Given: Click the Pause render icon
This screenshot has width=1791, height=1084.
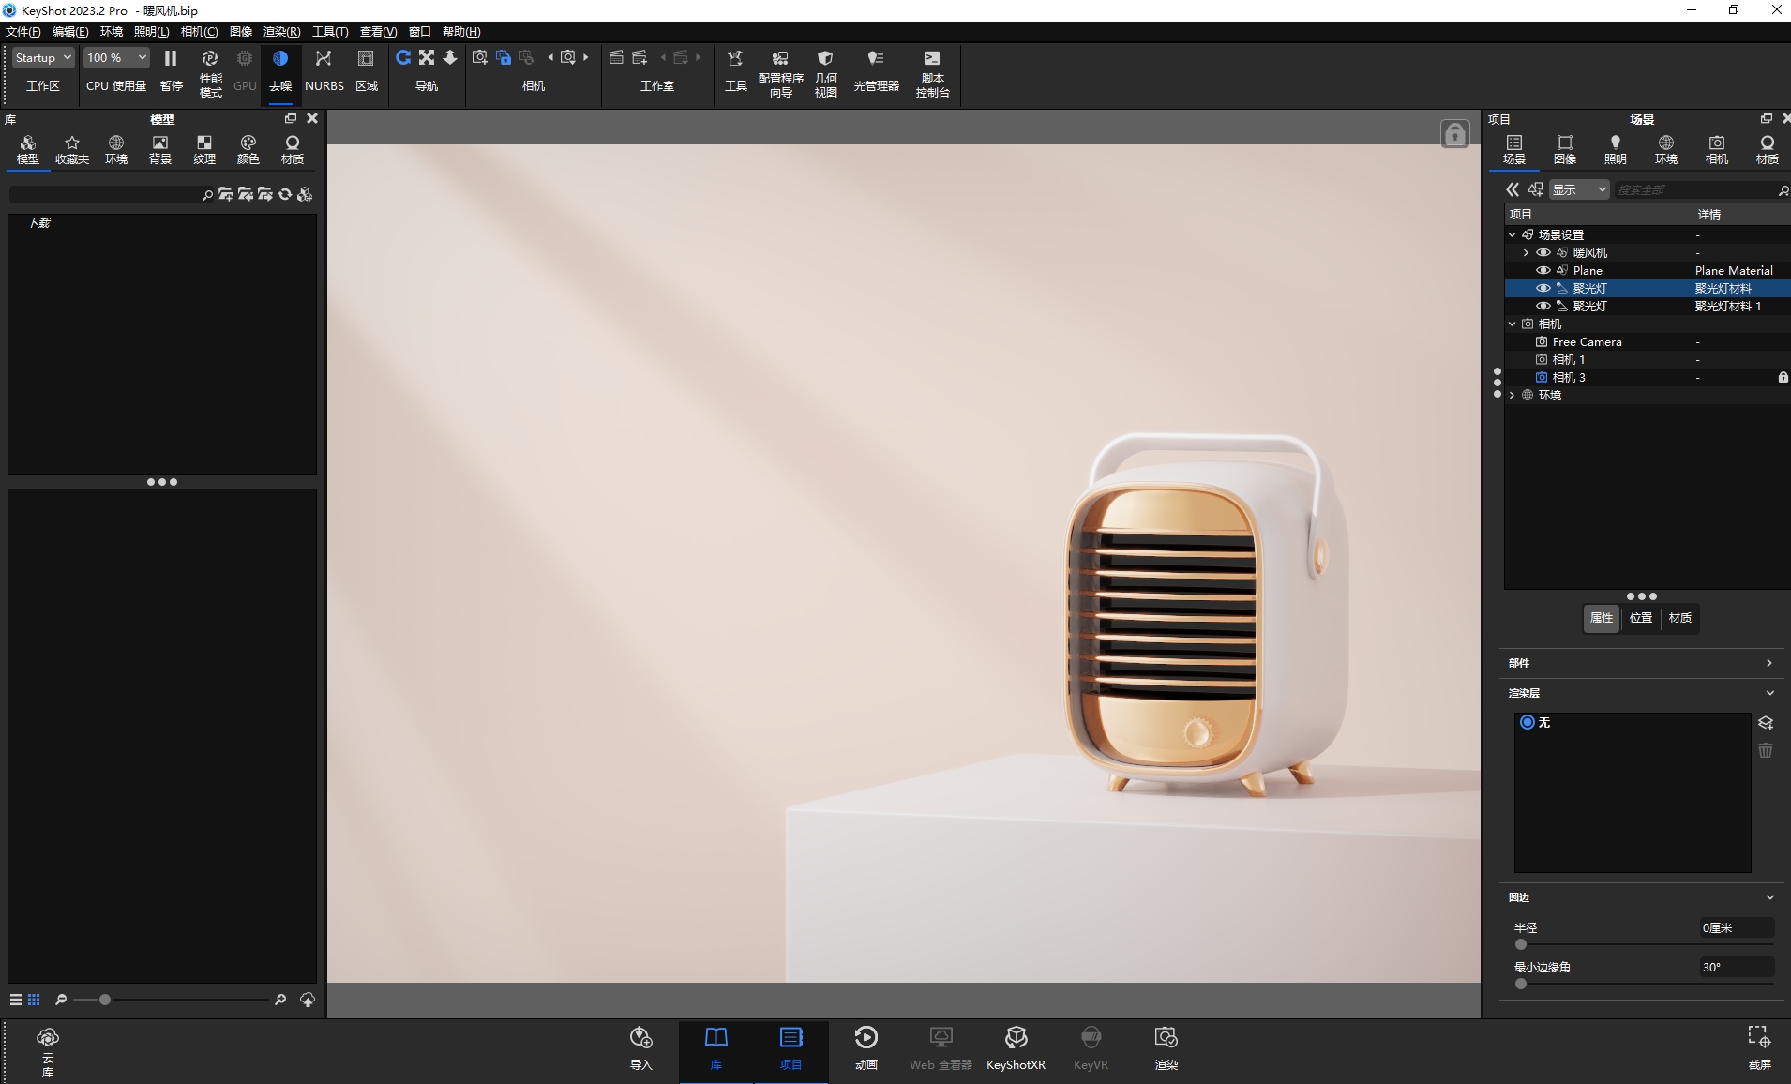Looking at the screenshot, I should coord(171,59).
